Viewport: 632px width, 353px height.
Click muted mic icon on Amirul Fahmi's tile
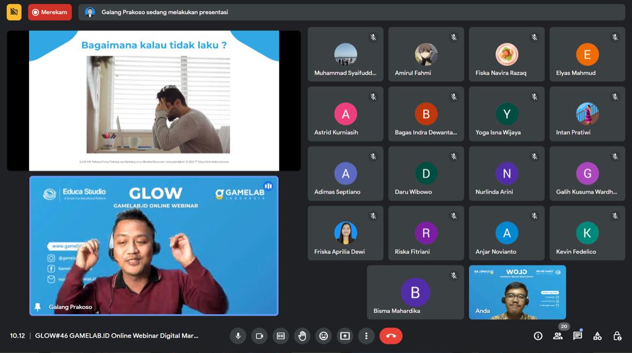(454, 37)
